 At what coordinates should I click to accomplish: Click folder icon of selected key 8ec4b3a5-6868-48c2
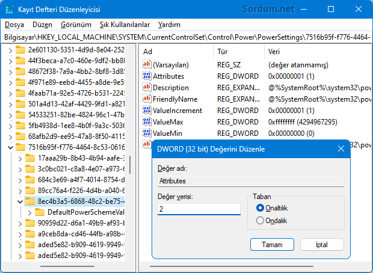point(30,201)
